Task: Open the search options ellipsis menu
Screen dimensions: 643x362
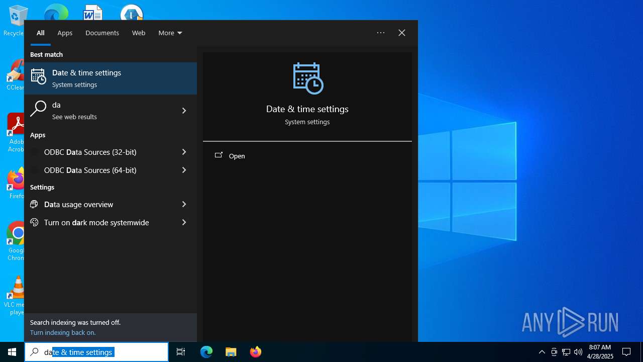Action: 381,33
